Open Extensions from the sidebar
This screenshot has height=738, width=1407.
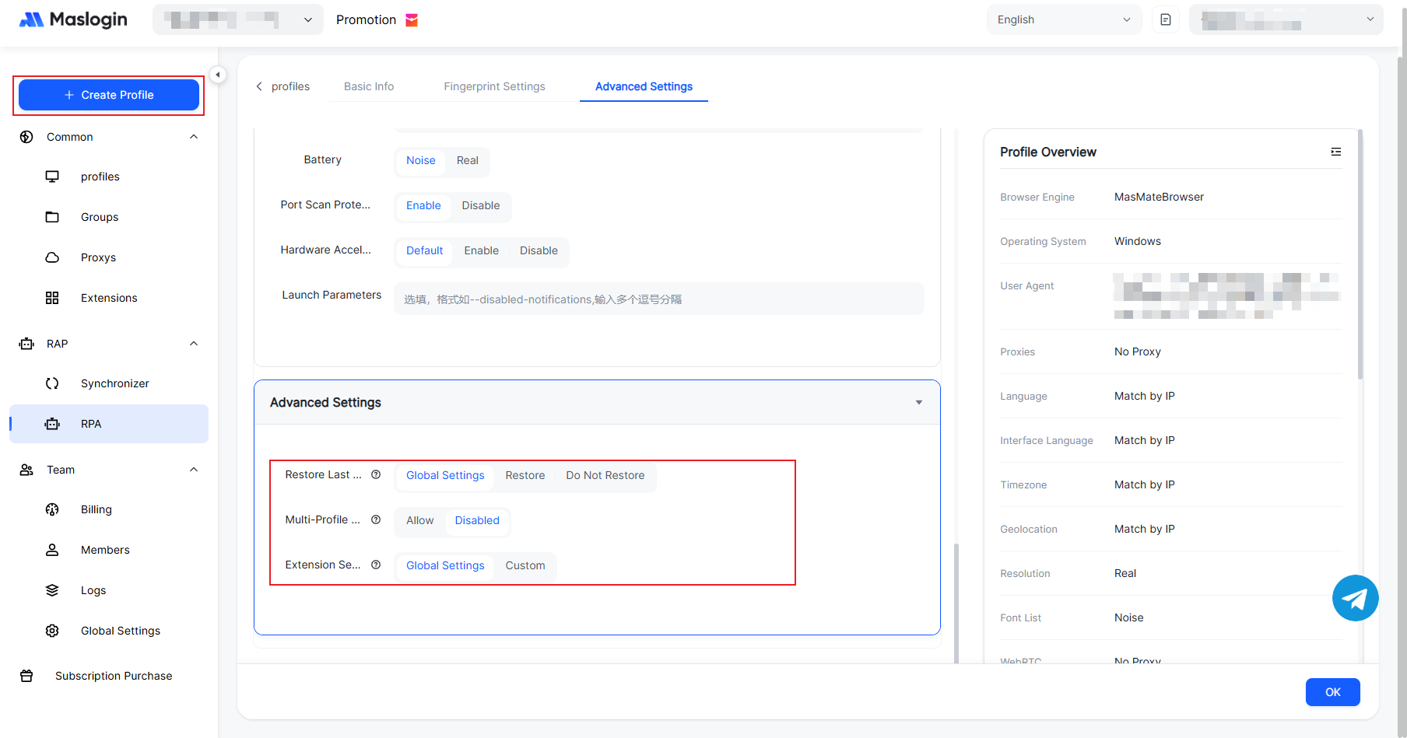pyautogui.click(x=108, y=298)
